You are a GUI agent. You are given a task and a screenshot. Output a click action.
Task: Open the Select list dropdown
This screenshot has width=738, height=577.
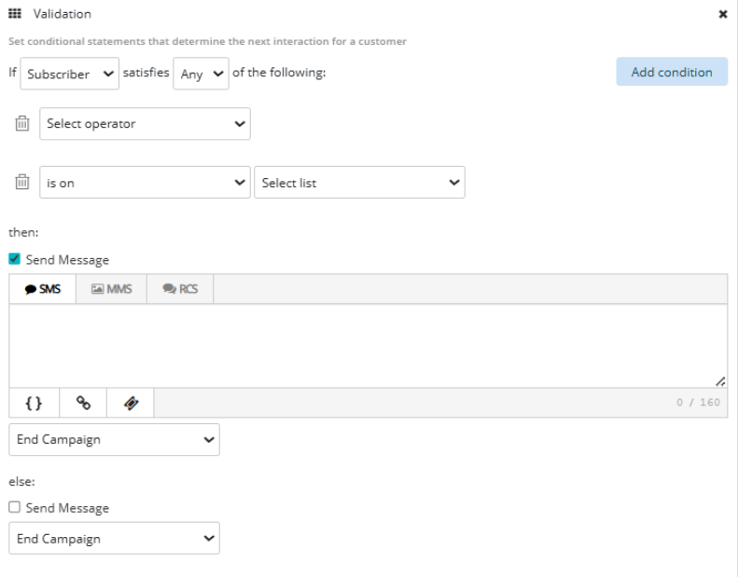tap(359, 183)
